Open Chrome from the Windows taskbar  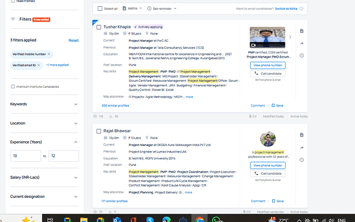199,219
